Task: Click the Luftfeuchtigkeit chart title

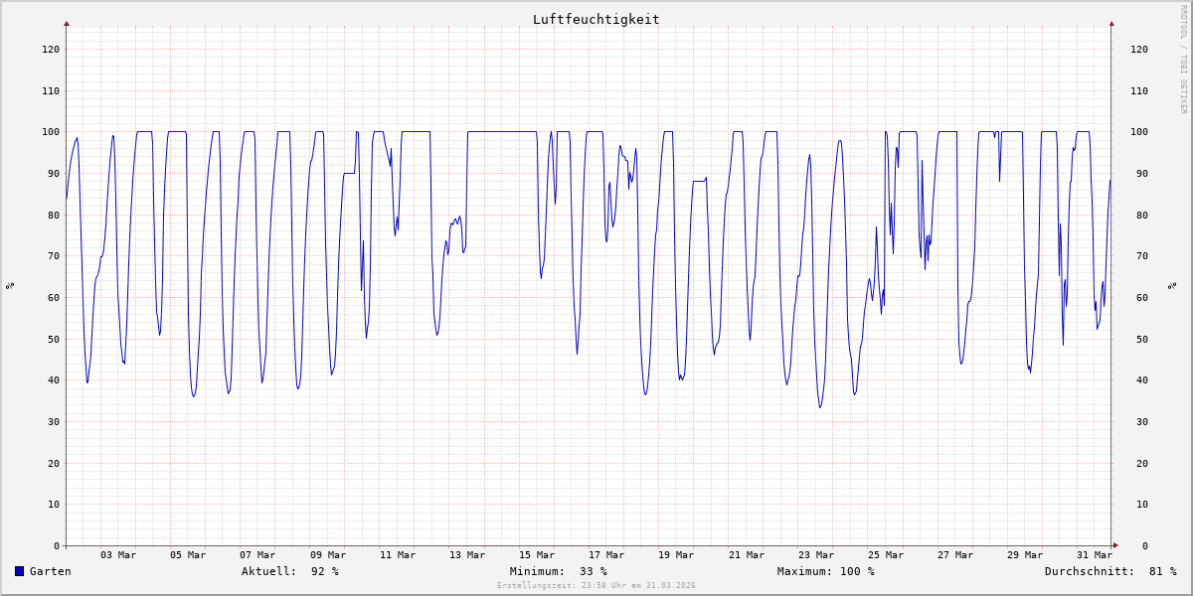Action: tap(596, 19)
